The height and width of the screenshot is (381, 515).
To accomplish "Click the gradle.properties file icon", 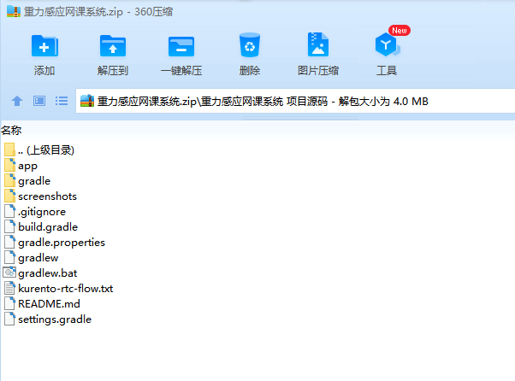I will click(x=10, y=242).
